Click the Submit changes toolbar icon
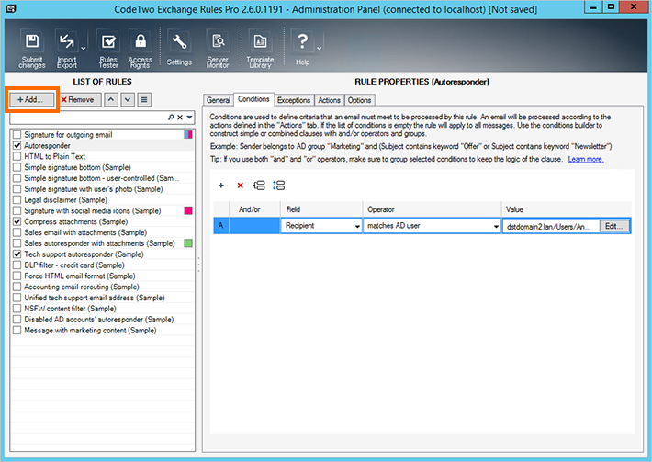 tap(32, 50)
